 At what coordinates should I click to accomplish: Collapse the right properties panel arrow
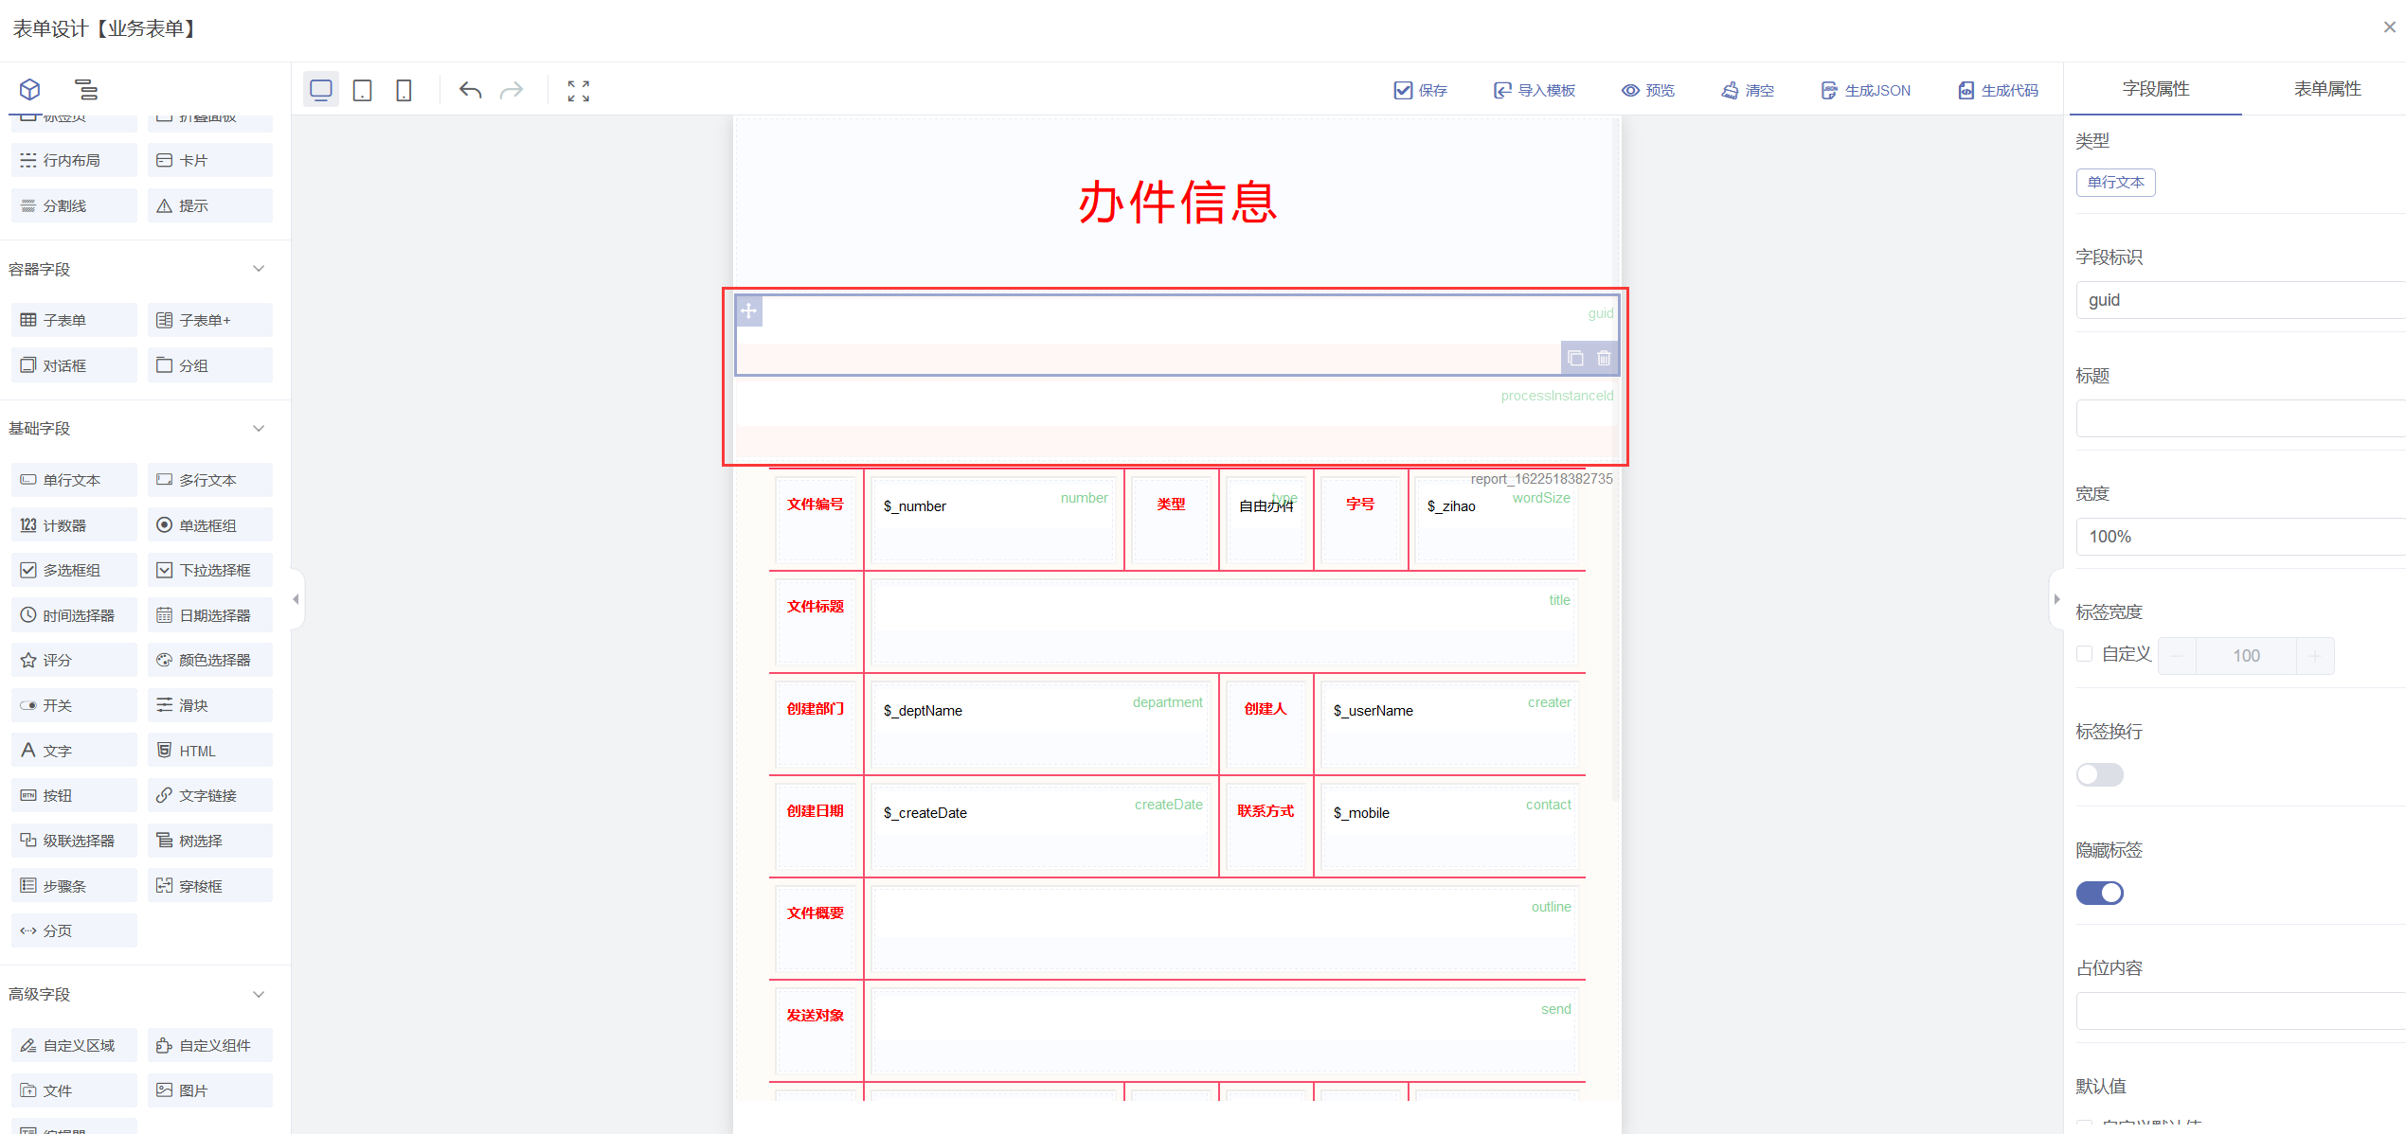(x=2056, y=599)
